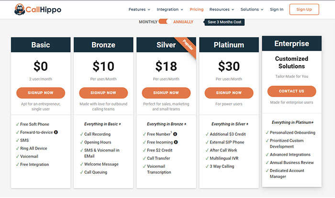Screen dimensions: 335x198
Task: Click the Save 3 Months Cost badge
Action: pos(224,22)
